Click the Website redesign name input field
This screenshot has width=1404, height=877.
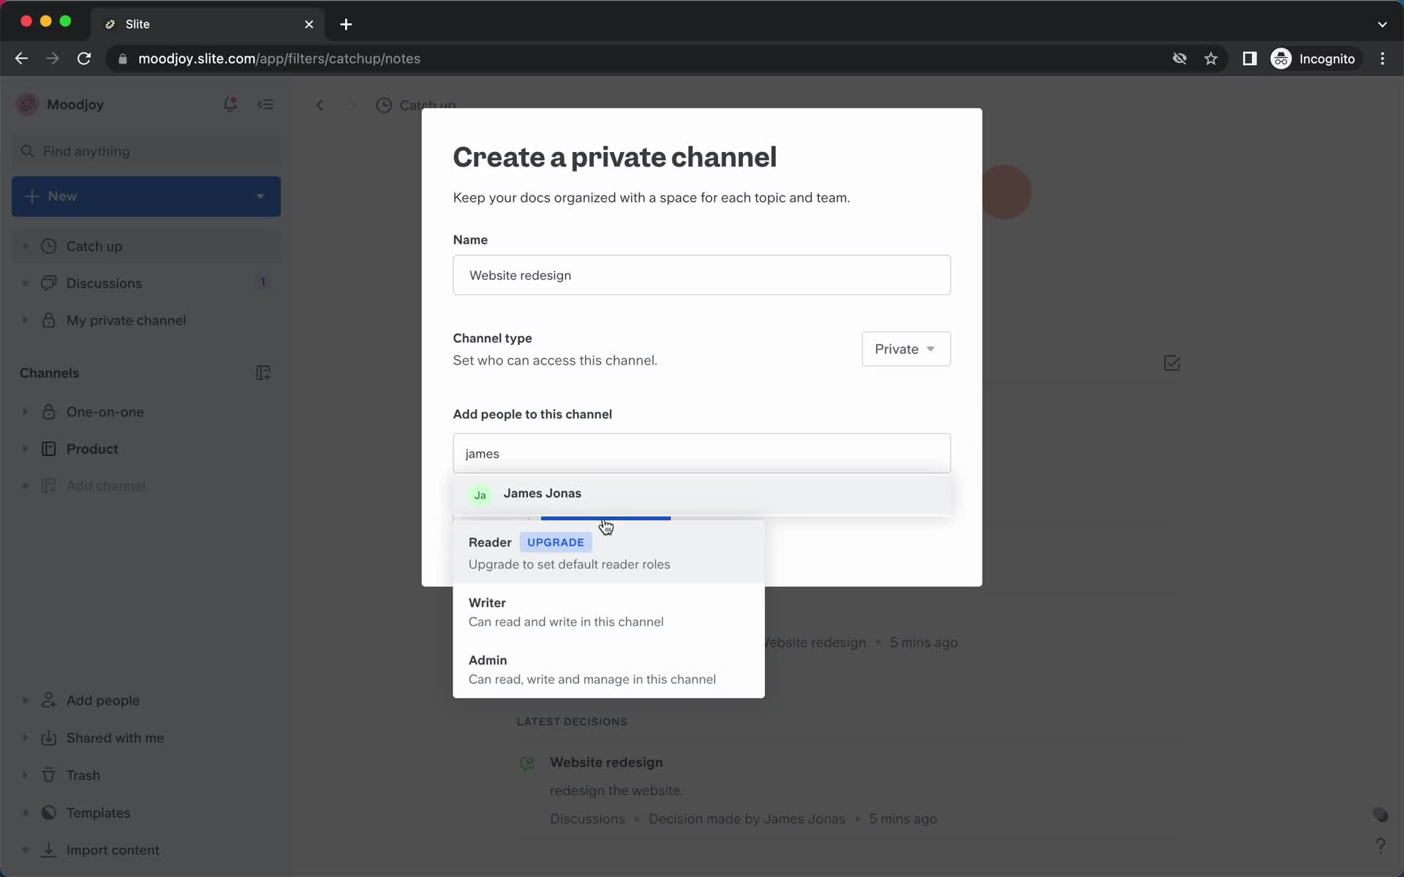(x=703, y=275)
